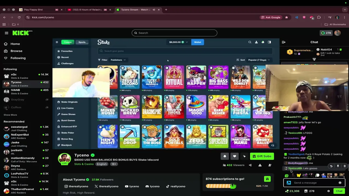Click the green gift box icon
The height and width of the screenshot is (196, 349).
tap(267, 179)
